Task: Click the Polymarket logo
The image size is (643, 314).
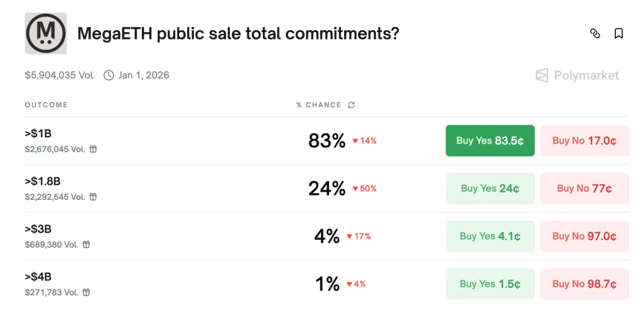Action: pyautogui.click(x=577, y=76)
